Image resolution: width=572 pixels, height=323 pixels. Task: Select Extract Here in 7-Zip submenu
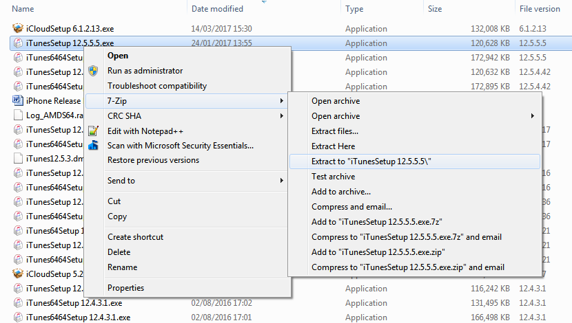point(334,146)
